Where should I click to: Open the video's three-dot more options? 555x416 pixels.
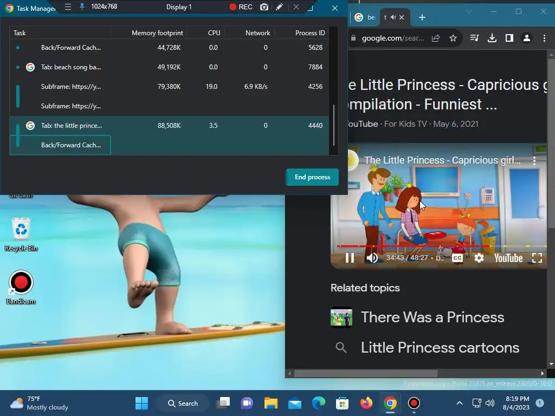tap(534, 160)
